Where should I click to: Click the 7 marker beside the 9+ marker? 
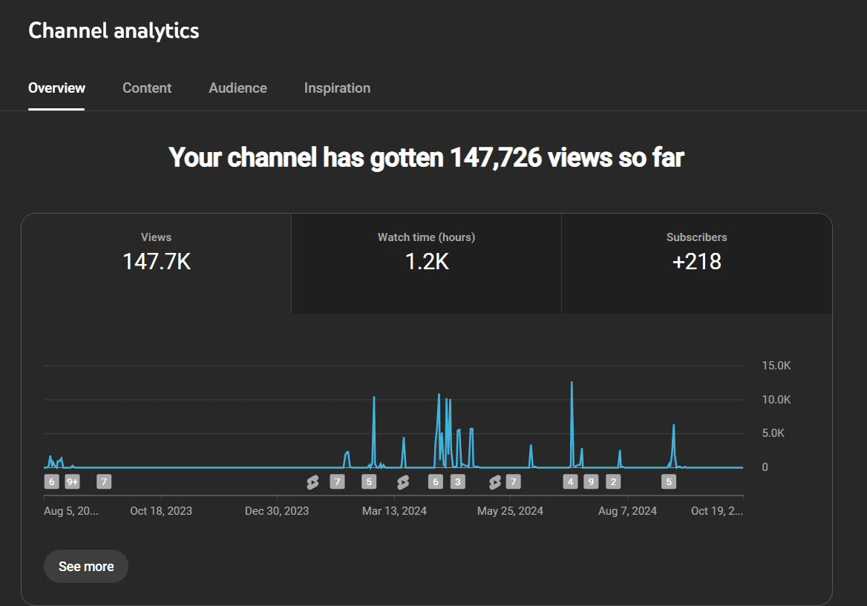pyautogui.click(x=104, y=482)
